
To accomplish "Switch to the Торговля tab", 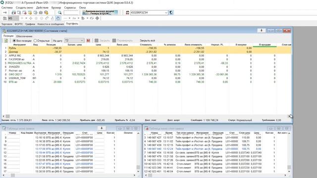I will 7,24.
